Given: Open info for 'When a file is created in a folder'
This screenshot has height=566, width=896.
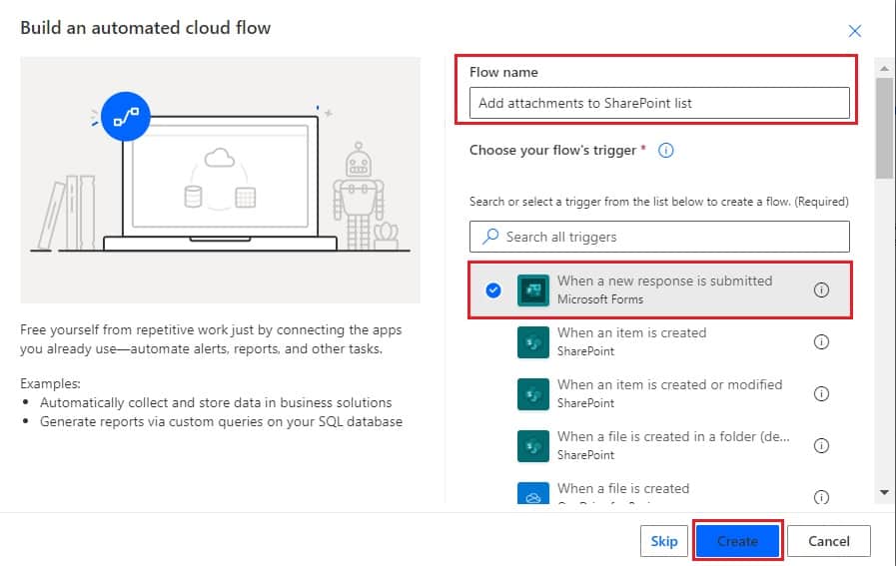Looking at the screenshot, I should (x=821, y=446).
